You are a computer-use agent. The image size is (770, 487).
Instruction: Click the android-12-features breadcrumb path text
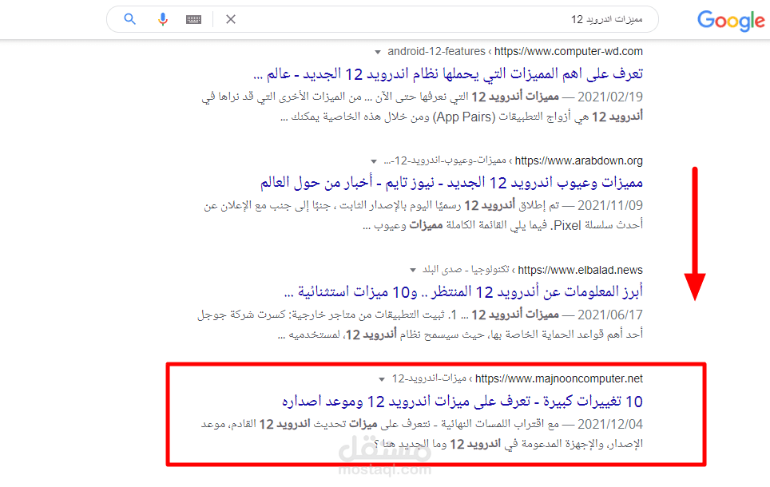click(x=436, y=52)
